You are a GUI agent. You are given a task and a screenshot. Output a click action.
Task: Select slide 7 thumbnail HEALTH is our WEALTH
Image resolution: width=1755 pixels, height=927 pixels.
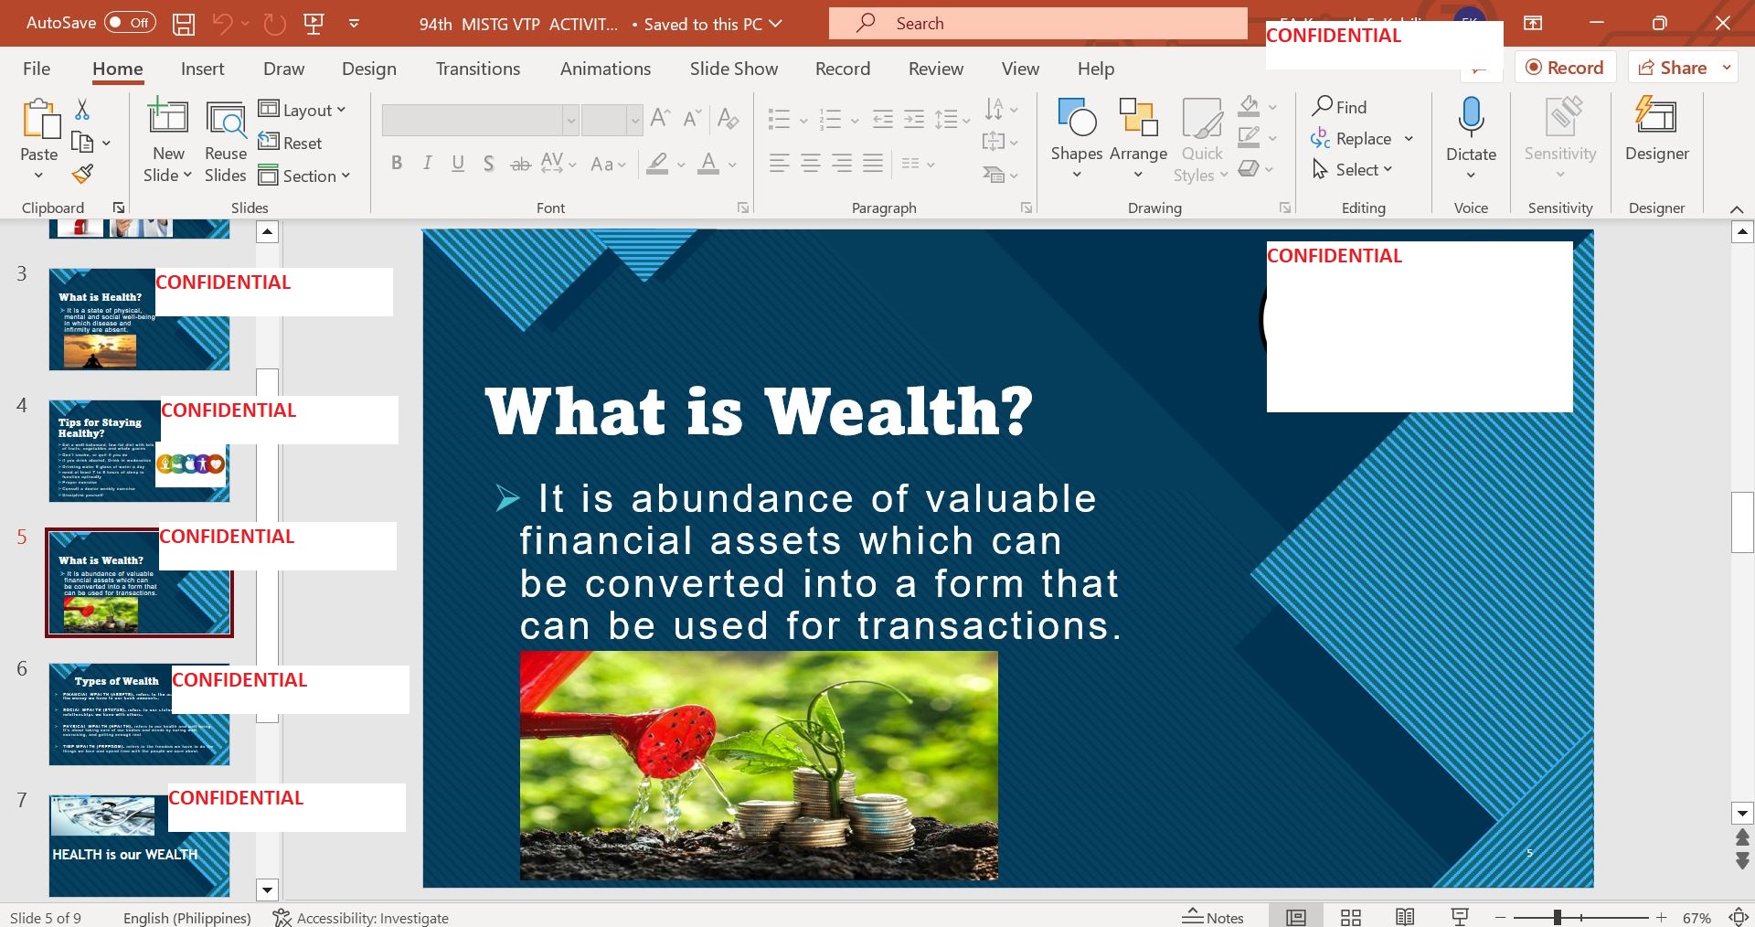tap(139, 846)
